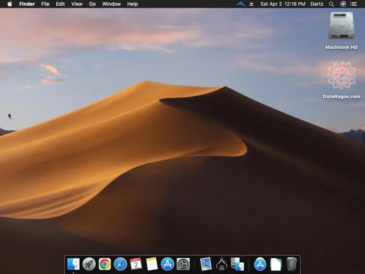
Task: Click the Dartz user name menu
Action: 317,4
